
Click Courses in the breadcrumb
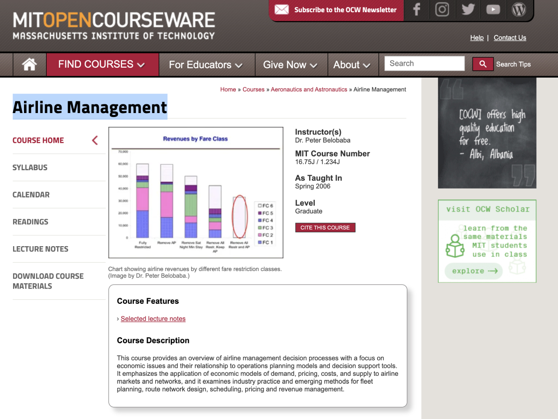click(254, 89)
